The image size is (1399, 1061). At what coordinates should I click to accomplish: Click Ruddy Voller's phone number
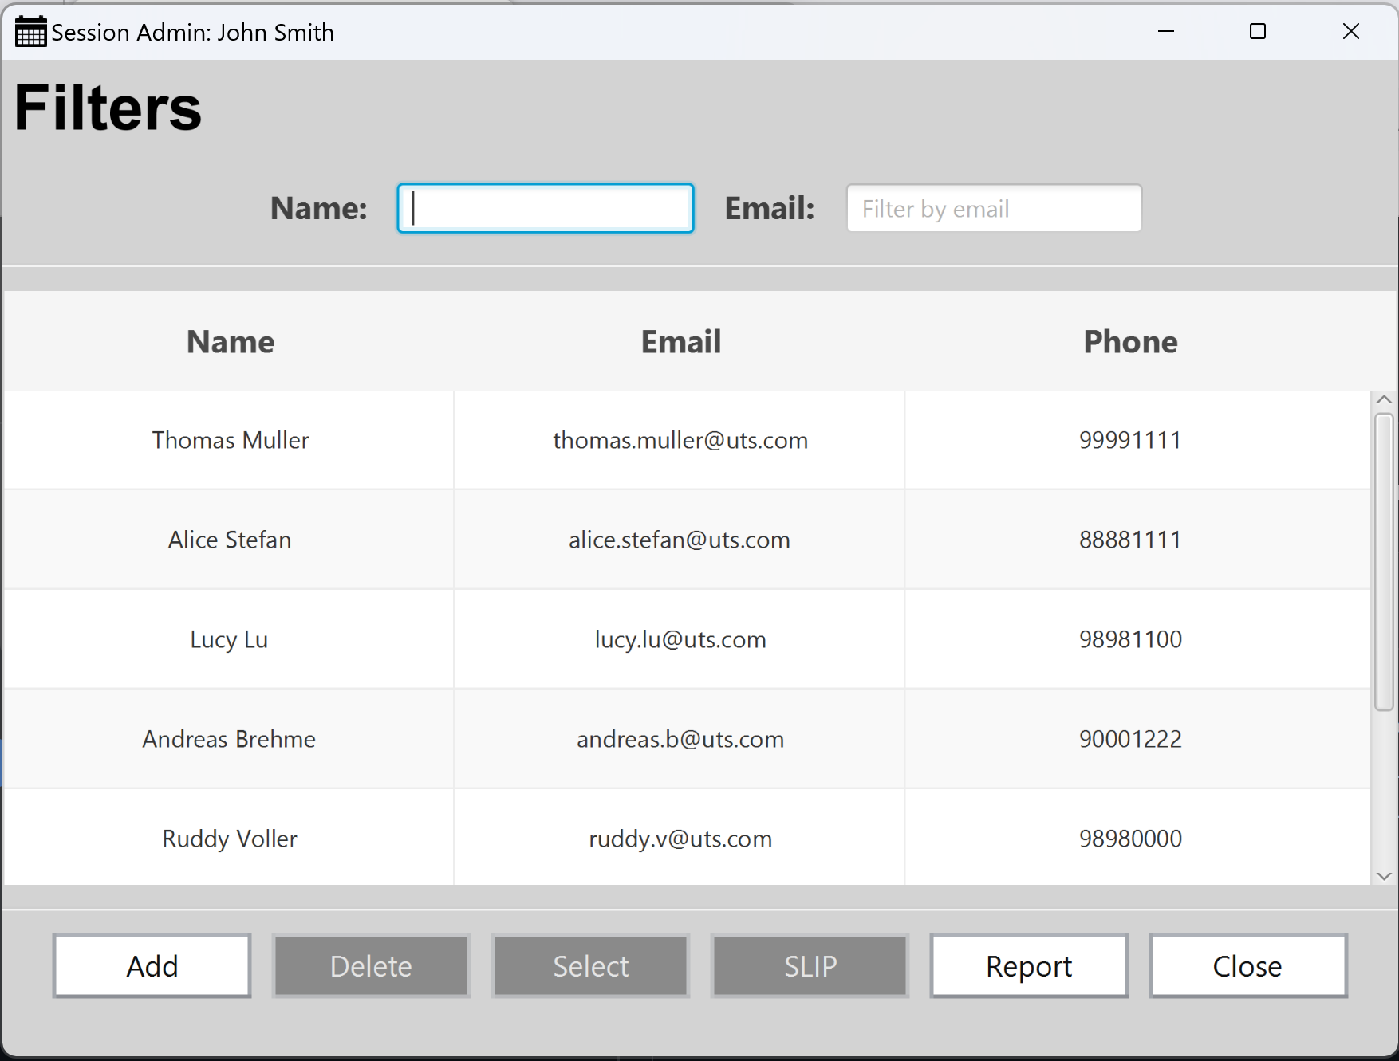1130,838
